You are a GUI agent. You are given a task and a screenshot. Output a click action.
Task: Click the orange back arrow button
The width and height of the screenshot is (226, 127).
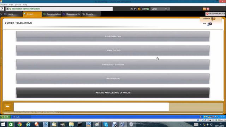(7, 107)
